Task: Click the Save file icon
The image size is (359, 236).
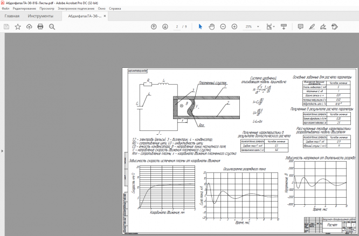Action: click(6, 26)
